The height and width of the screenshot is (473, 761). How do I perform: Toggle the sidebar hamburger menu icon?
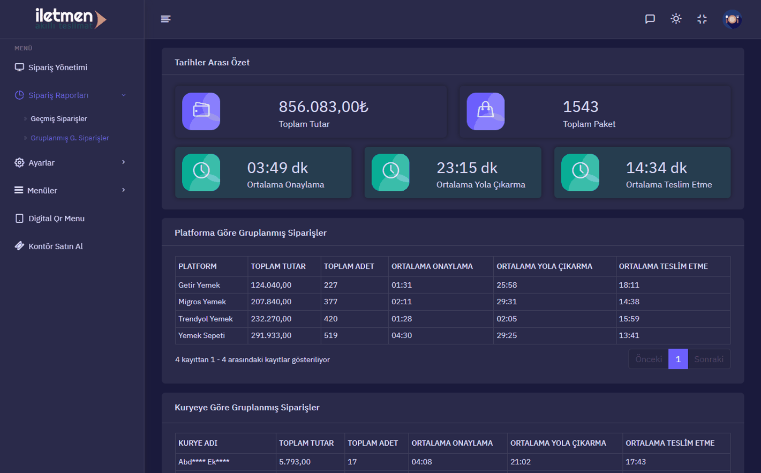(165, 19)
